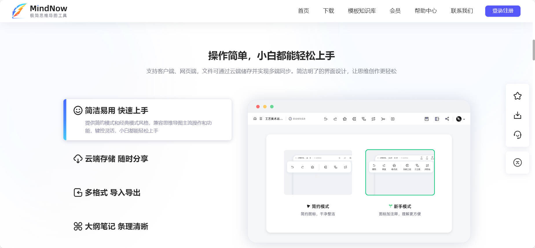This screenshot has width=535, height=248.
Task: Click the subtopic icon in mockup toolbar
Action: 364,119
